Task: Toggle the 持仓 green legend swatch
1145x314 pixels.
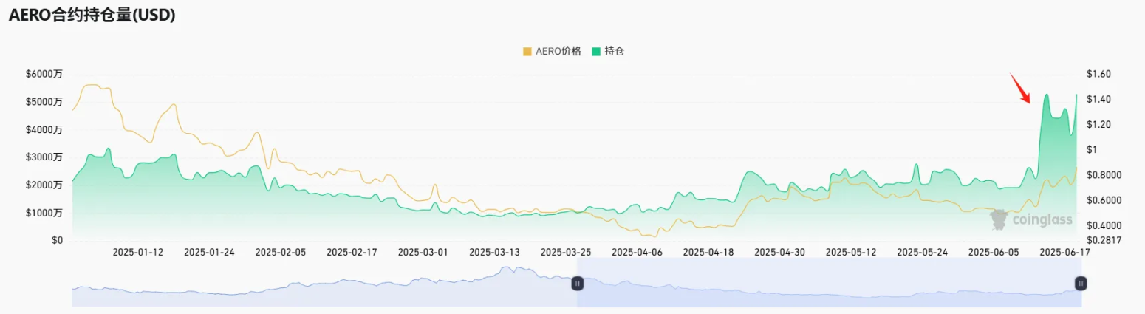Action: click(x=596, y=52)
